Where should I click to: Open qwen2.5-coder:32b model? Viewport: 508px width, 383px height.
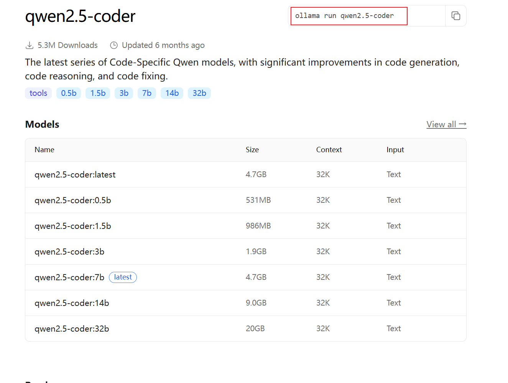72,329
